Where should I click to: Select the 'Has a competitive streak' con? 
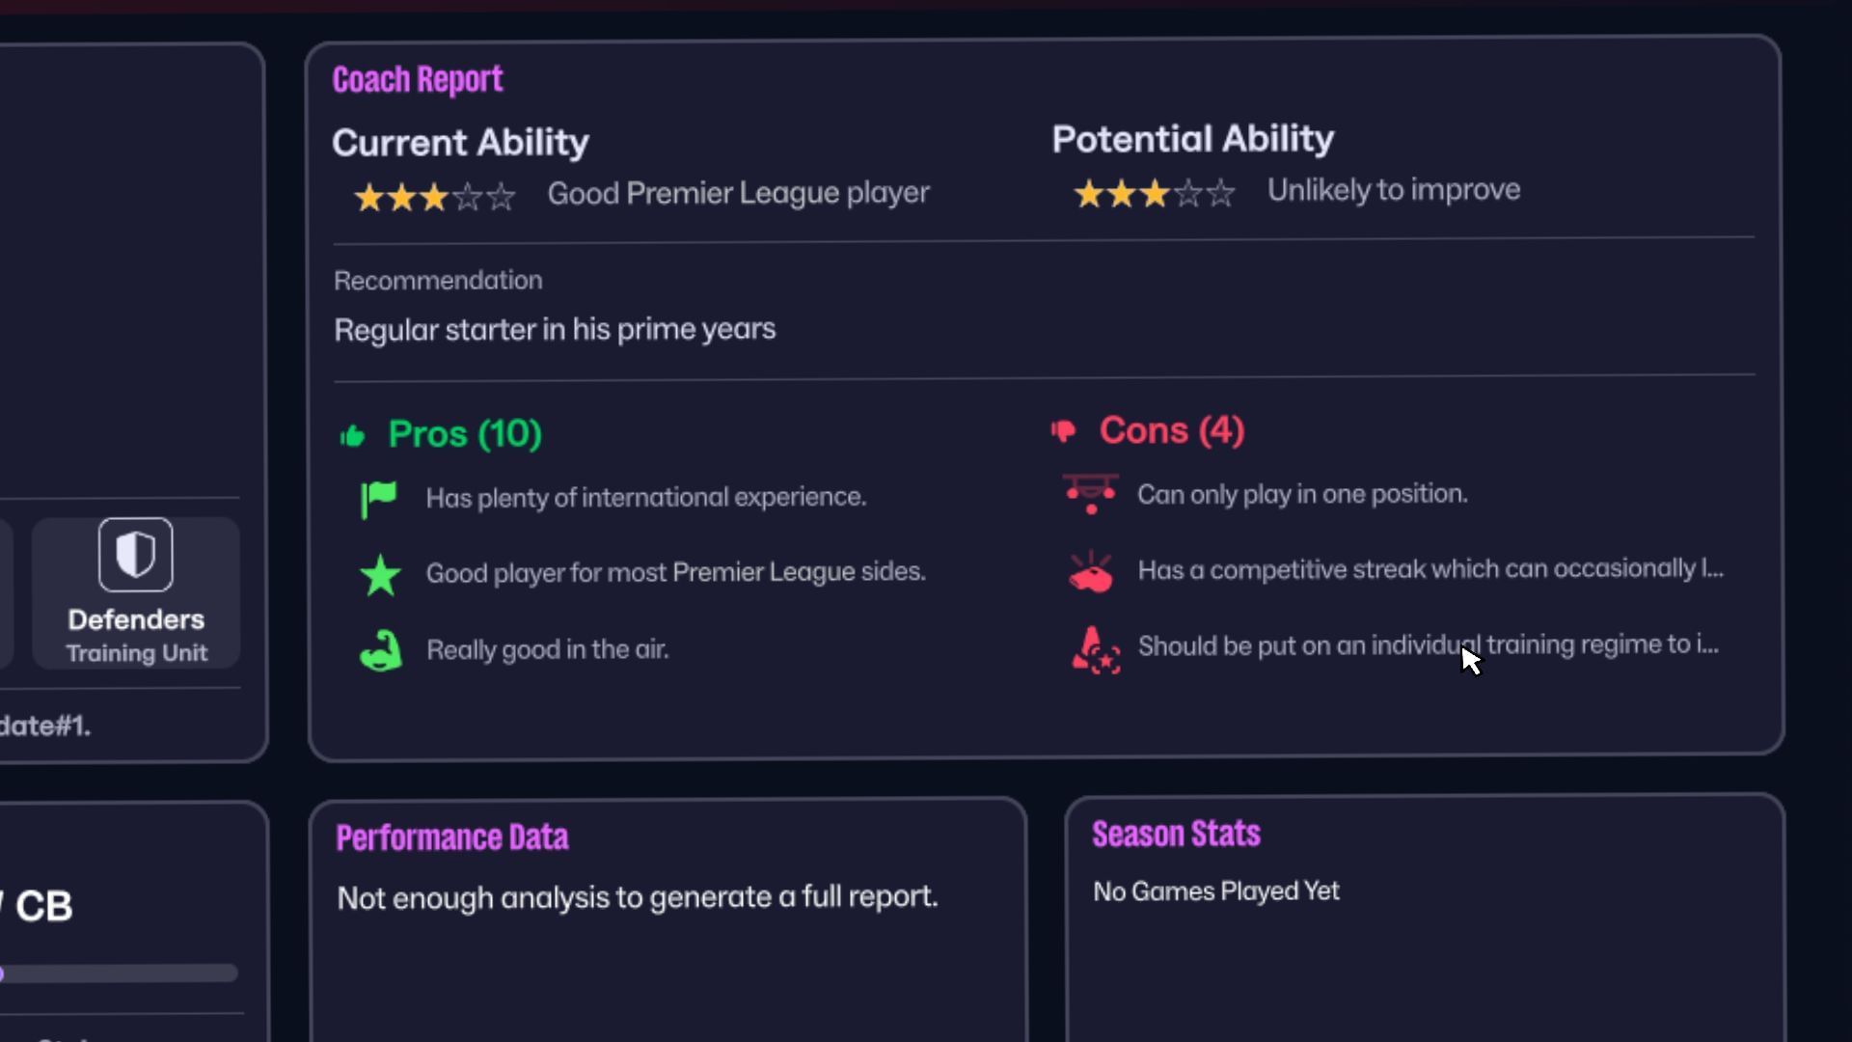point(1430,569)
